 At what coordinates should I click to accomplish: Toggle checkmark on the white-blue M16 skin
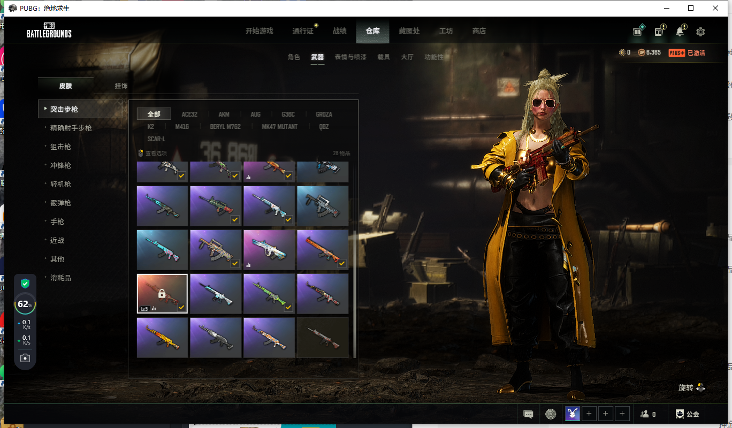(x=288, y=219)
